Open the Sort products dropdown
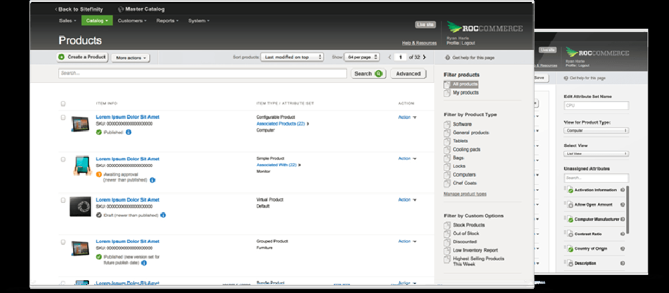Screen dimensions: 669x293 pyautogui.click(x=292, y=57)
